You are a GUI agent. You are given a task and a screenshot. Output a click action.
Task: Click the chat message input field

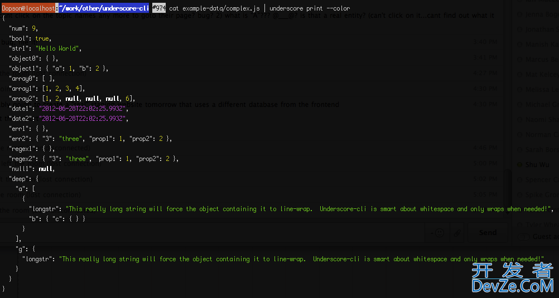click(212, 233)
